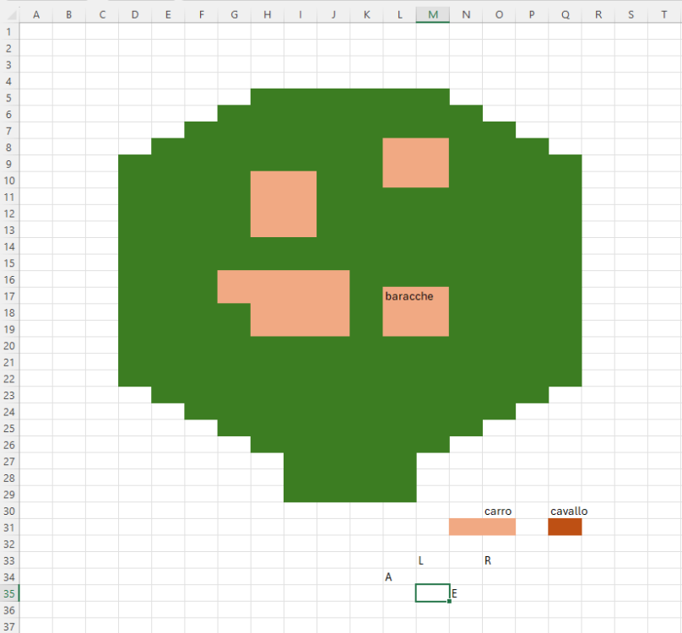Click row header 17
Image resolution: width=682 pixels, height=633 pixels.
pos(8,296)
